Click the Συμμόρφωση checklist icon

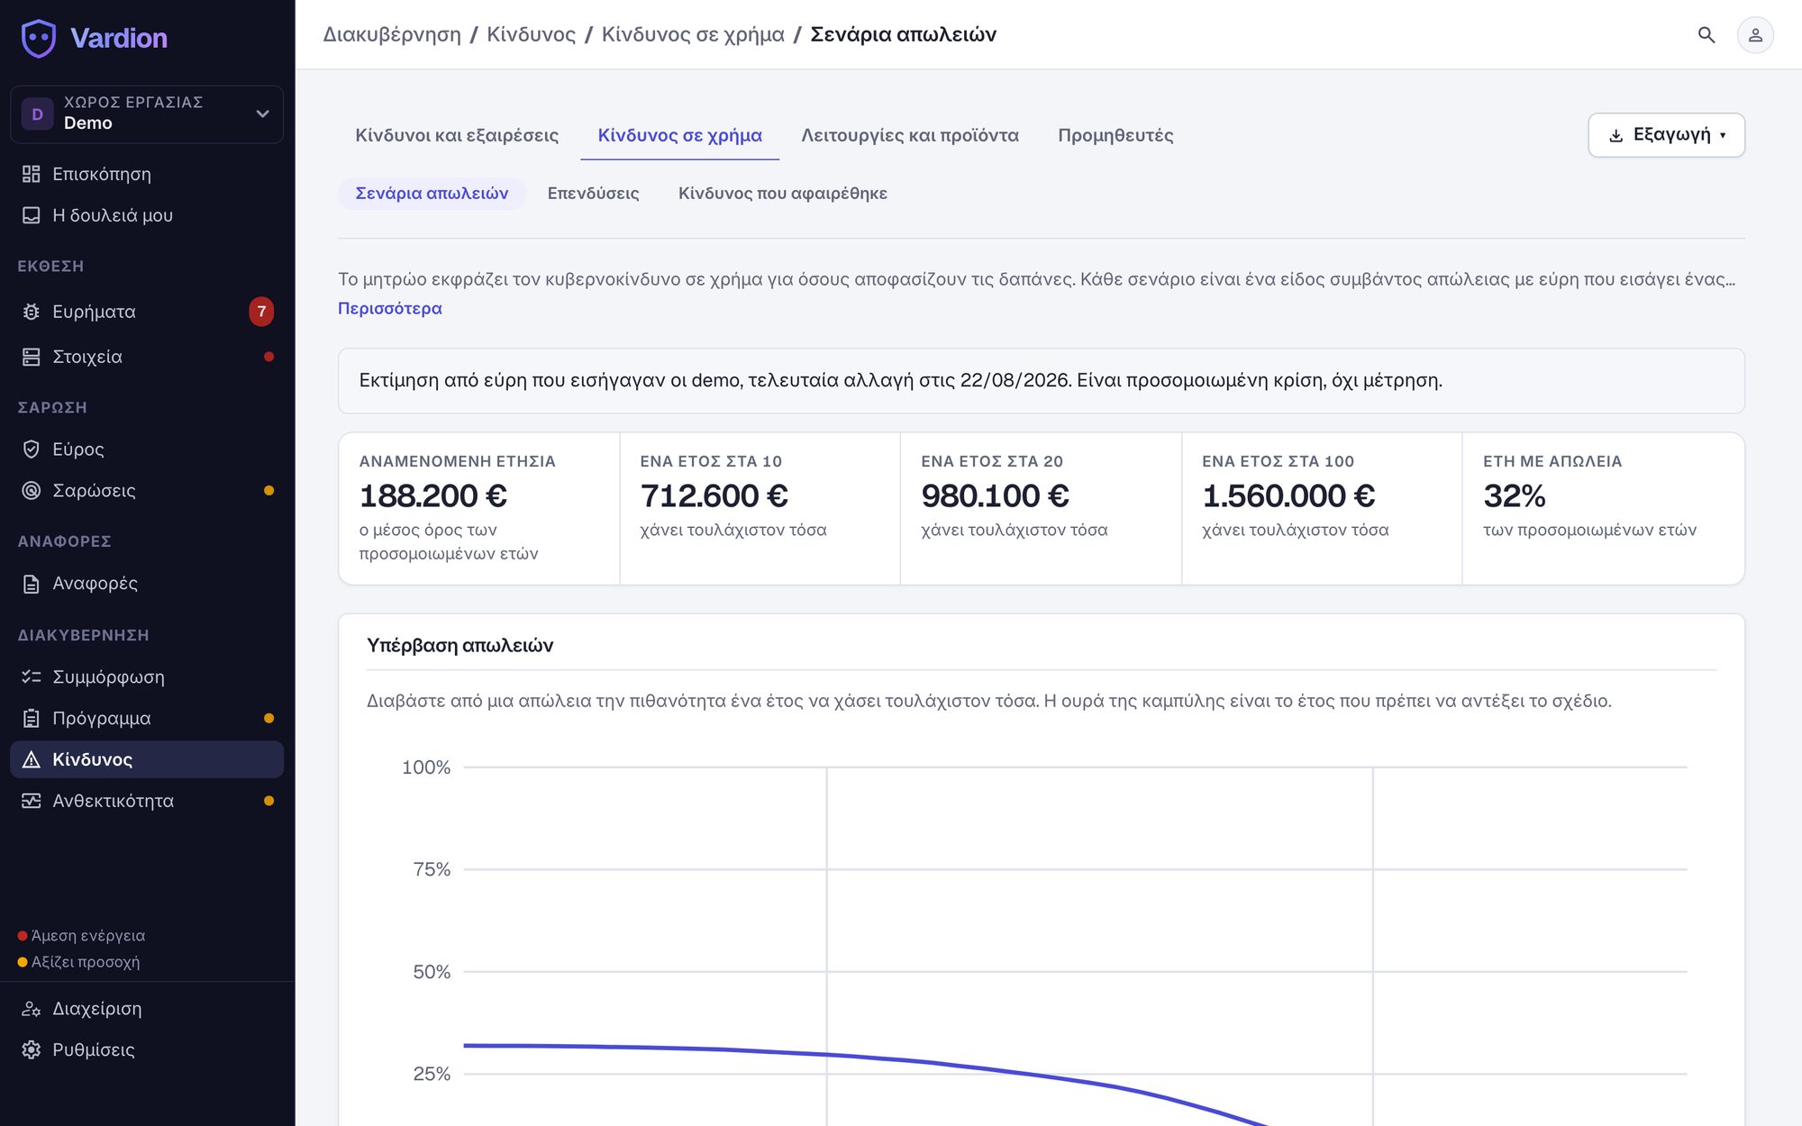pyautogui.click(x=32, y=677)
